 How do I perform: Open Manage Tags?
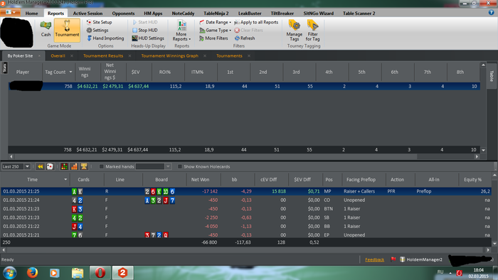(294, 31)
